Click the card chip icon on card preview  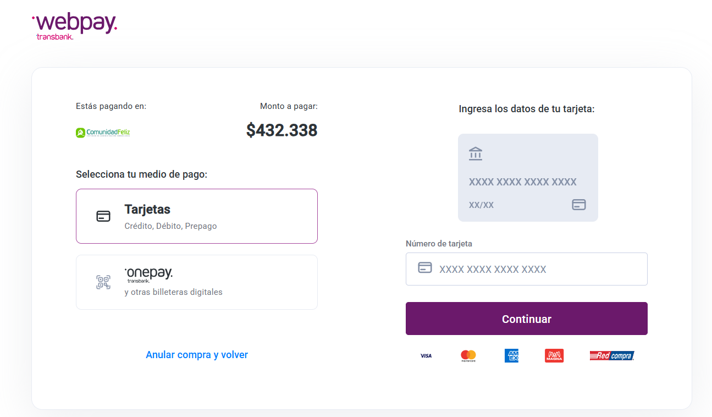(578, 205)
